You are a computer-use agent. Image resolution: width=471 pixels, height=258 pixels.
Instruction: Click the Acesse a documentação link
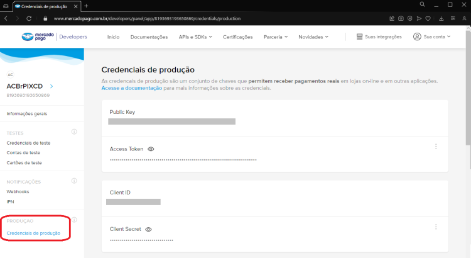pos(132,88)
